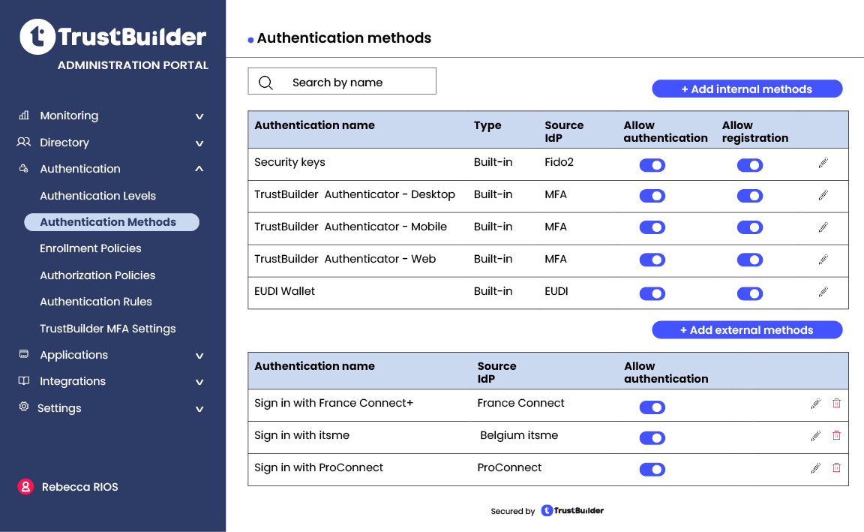The height and width of the screenshot is (532, 864).
Task: Edit TrustBuilder Authenticator - Mobile row
Action: click(823, 227)
